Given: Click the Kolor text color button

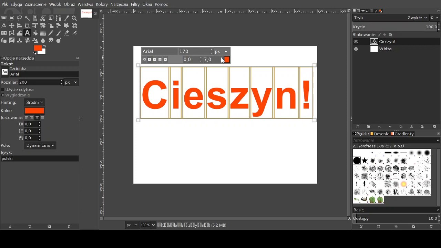Looking at the screenshot, I should [x=34, y=111].
